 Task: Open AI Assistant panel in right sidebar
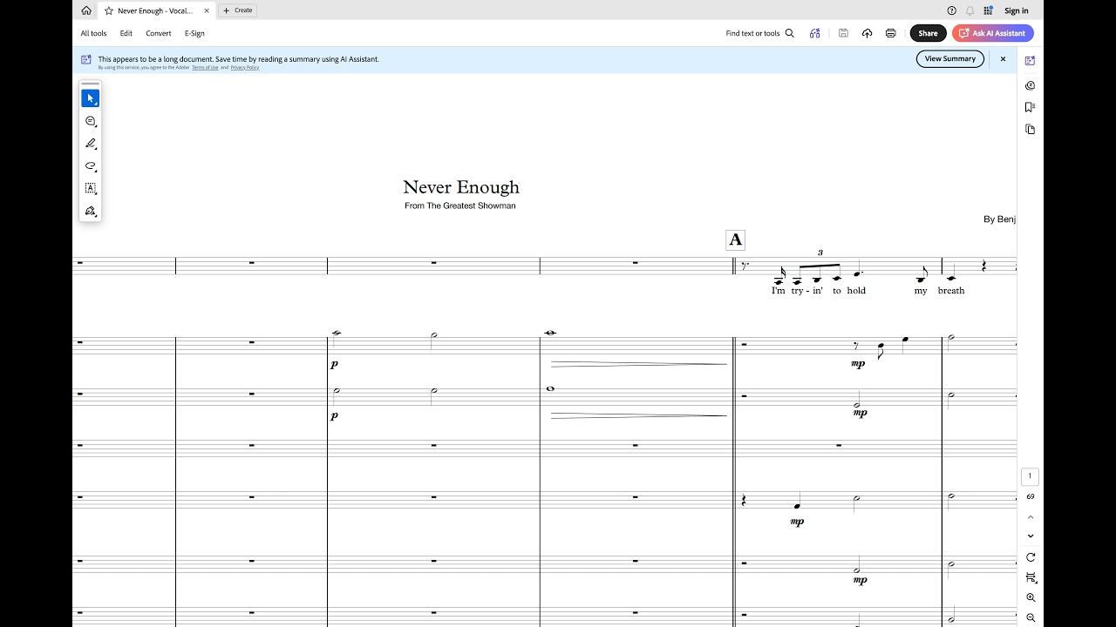pos(1030,61)
